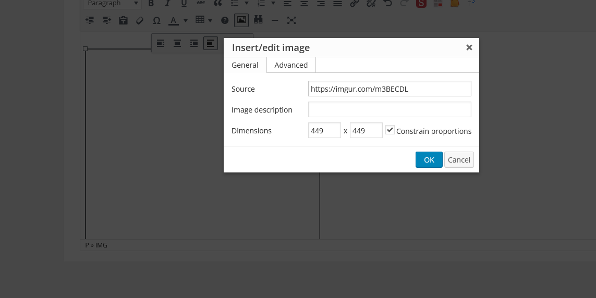The width and height of the screenshot is (596, 298).
Task: Cancel the image dialog
Action: [x=459, y=160]
